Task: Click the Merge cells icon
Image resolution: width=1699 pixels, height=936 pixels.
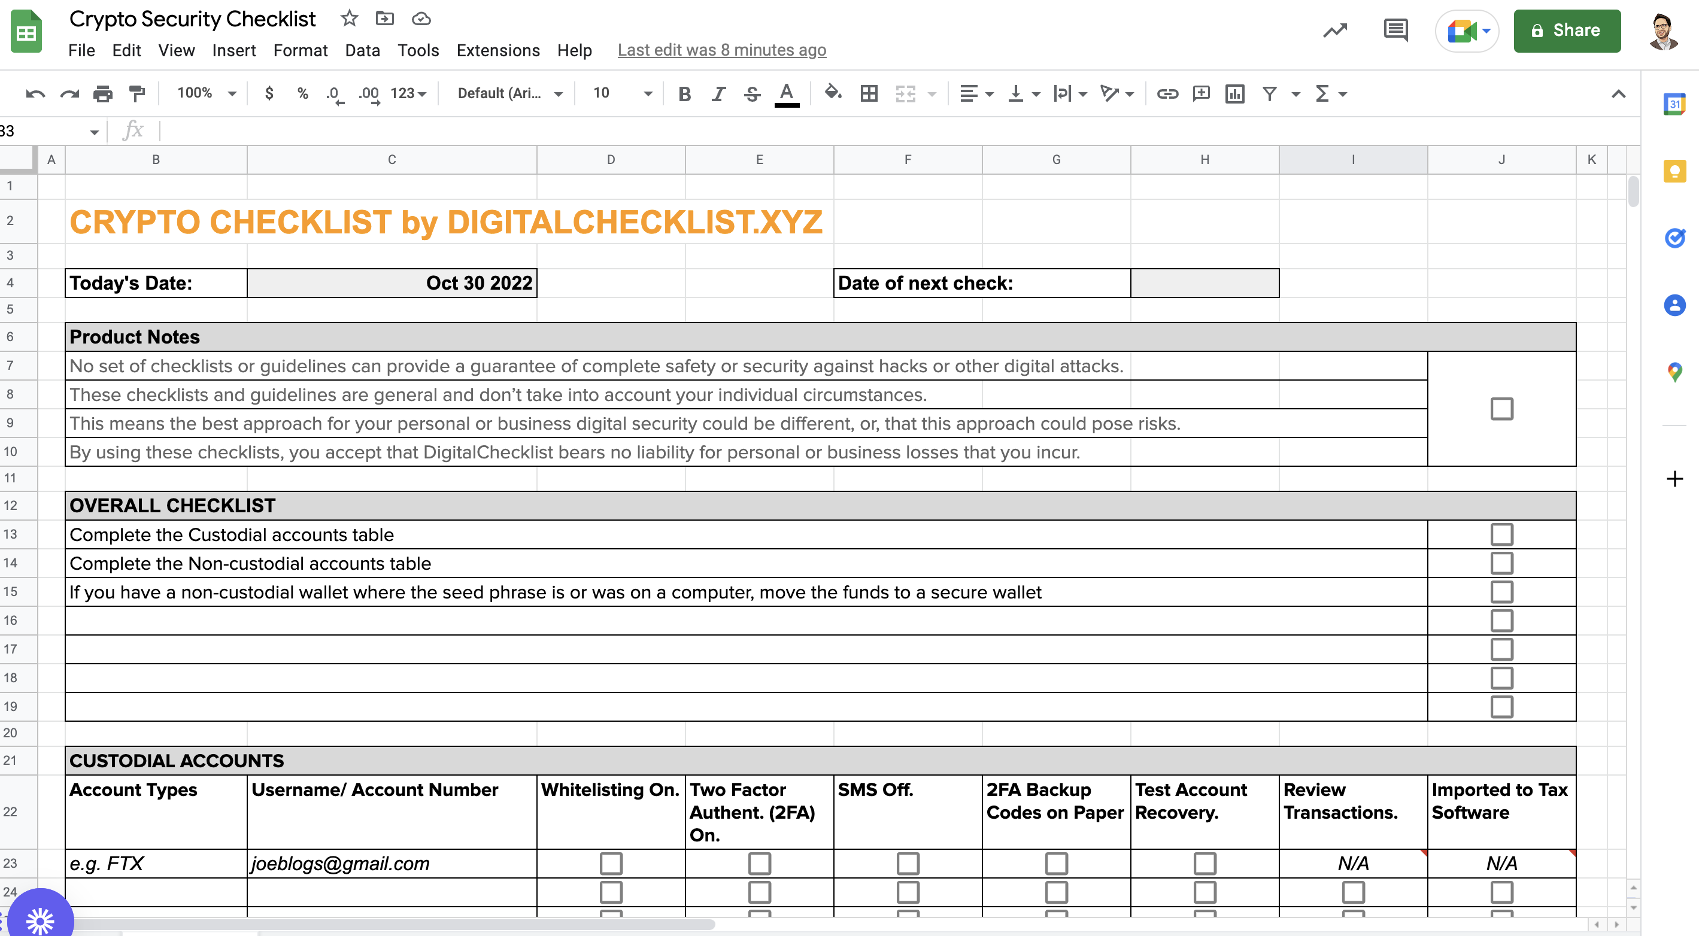Action: (906, 93)
